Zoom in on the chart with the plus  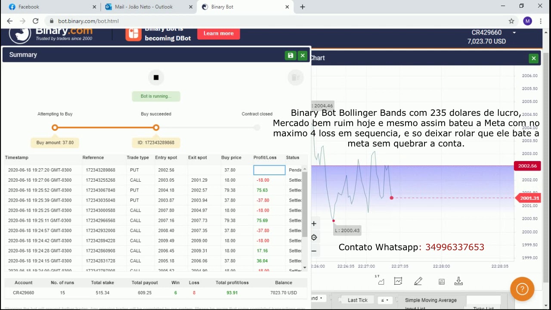[x=314, y=223]
